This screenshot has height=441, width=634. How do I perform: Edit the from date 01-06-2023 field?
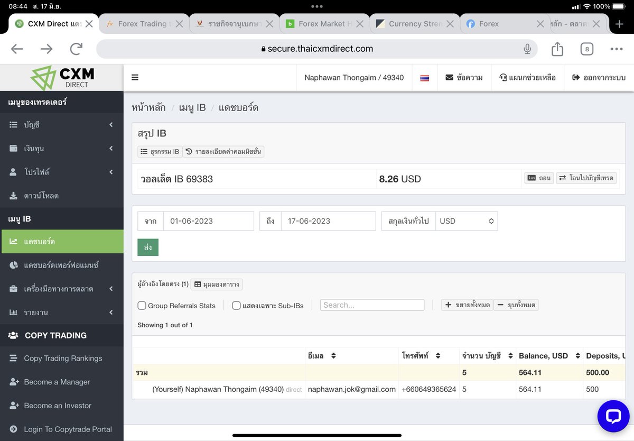(209, 221)
